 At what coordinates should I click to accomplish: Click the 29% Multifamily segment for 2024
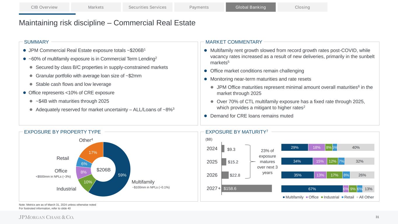[x=295, y=148]
